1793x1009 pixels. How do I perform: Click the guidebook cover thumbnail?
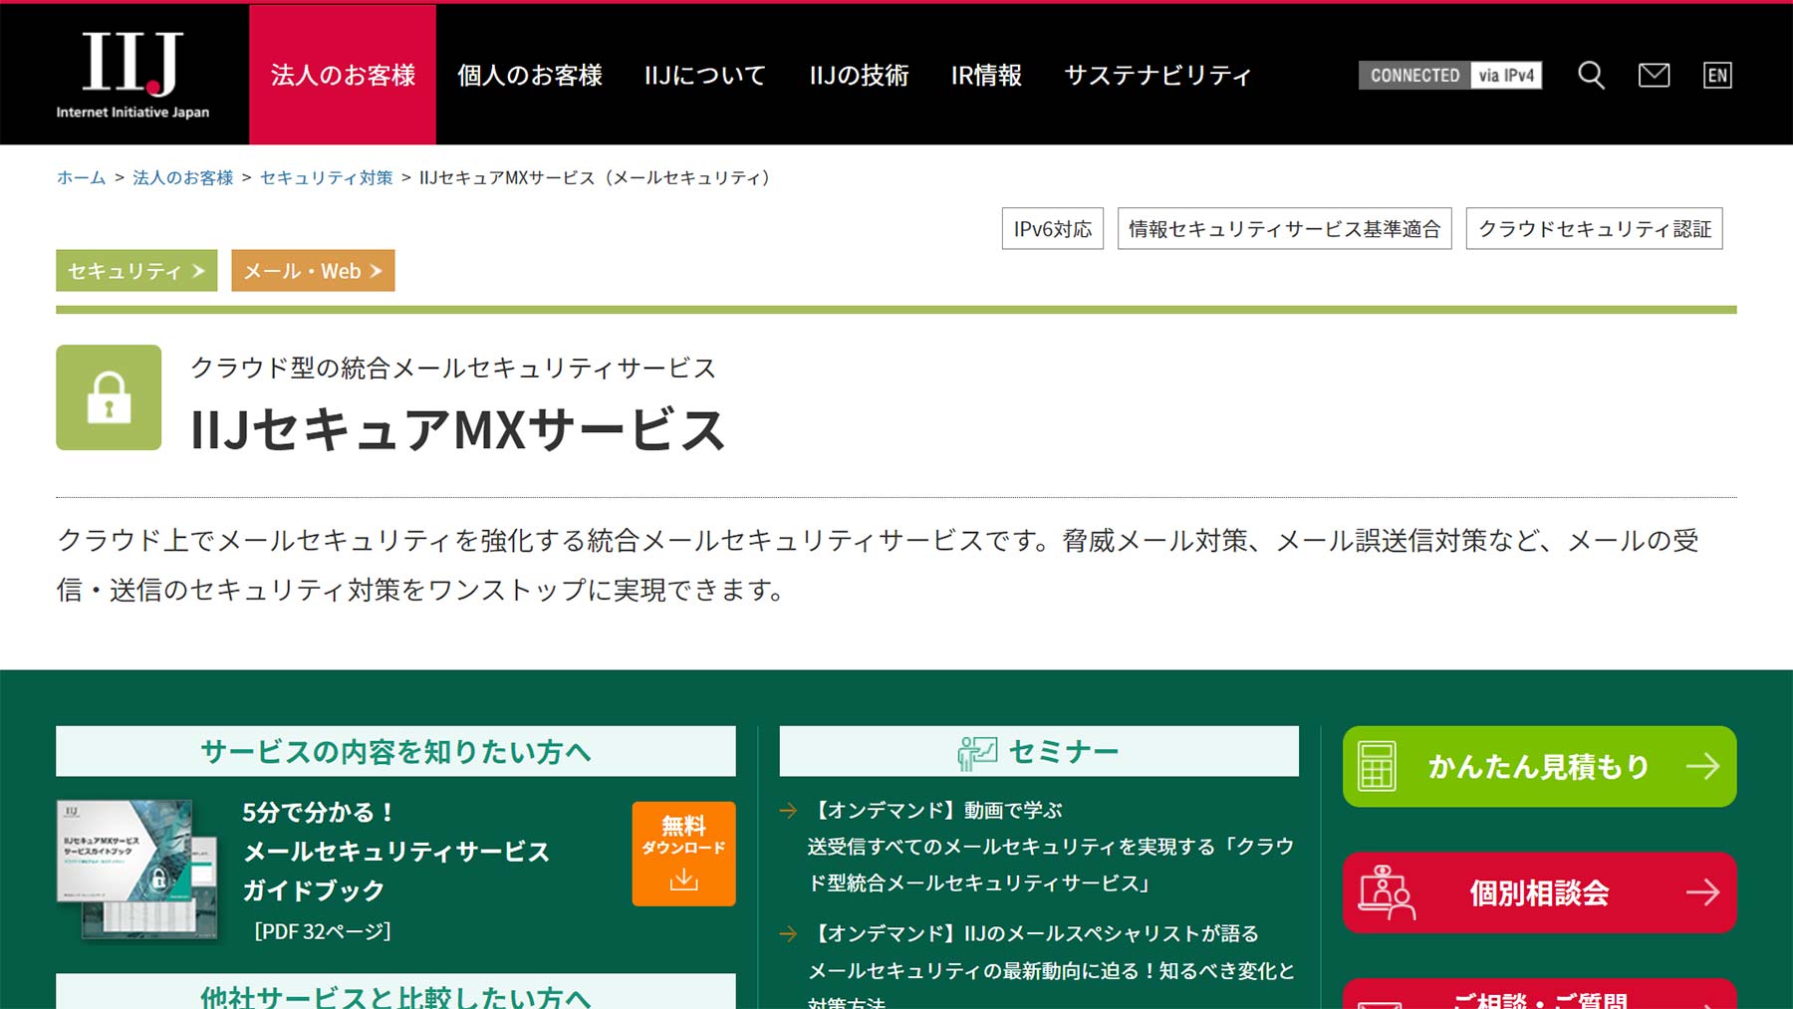[137, 869]
